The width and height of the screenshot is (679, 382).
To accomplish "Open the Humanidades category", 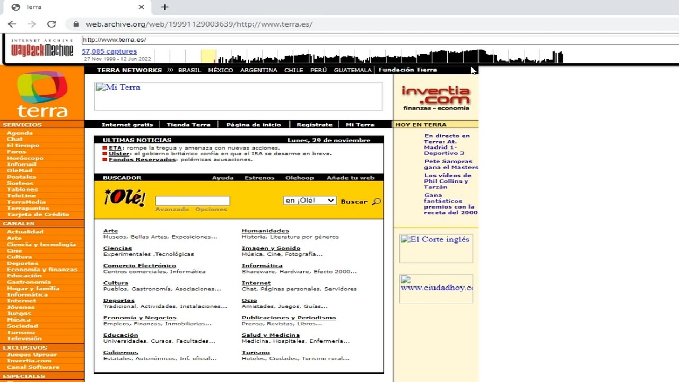I will pyautogui.click(x=265, y=231).
